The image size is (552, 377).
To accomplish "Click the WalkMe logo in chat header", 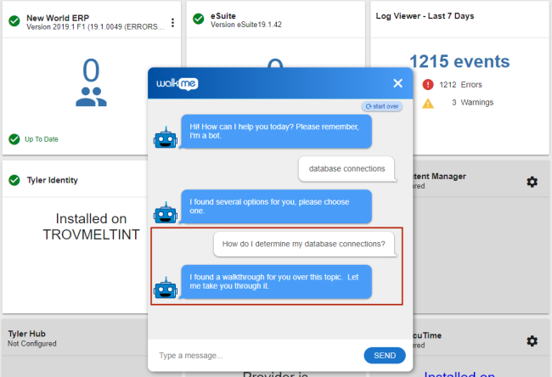I will point(177,84).
